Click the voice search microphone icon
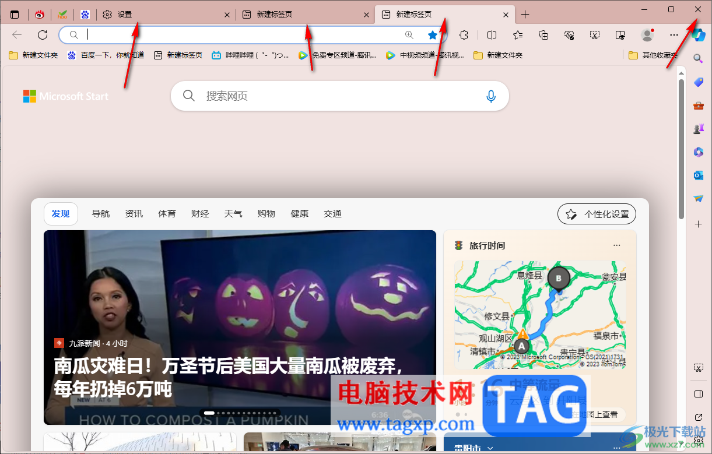 point(491,96)
